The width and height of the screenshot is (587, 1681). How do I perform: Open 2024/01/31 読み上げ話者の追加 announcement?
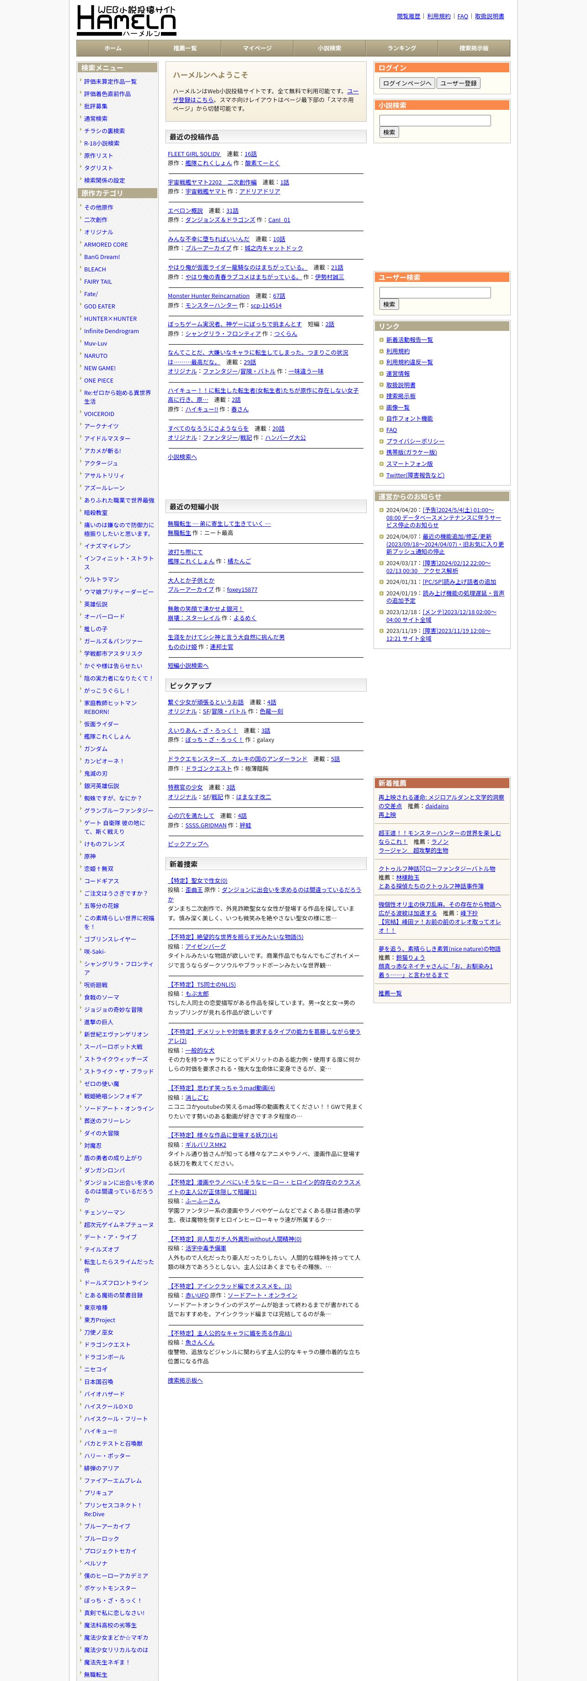(x=459, y=582)
